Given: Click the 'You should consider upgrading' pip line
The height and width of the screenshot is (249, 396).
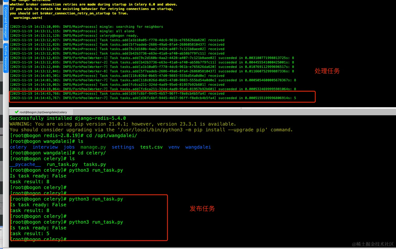Looking at the screenshot, I should (151, 130).
